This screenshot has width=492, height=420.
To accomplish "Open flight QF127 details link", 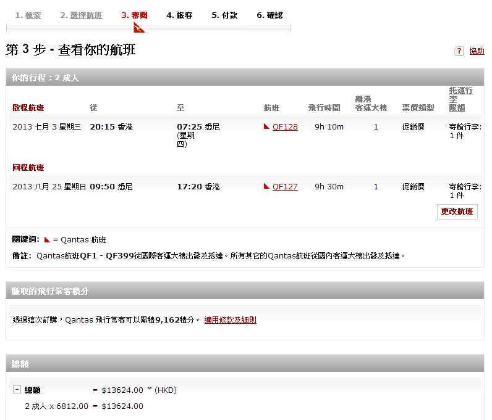I will click(285, 187).
